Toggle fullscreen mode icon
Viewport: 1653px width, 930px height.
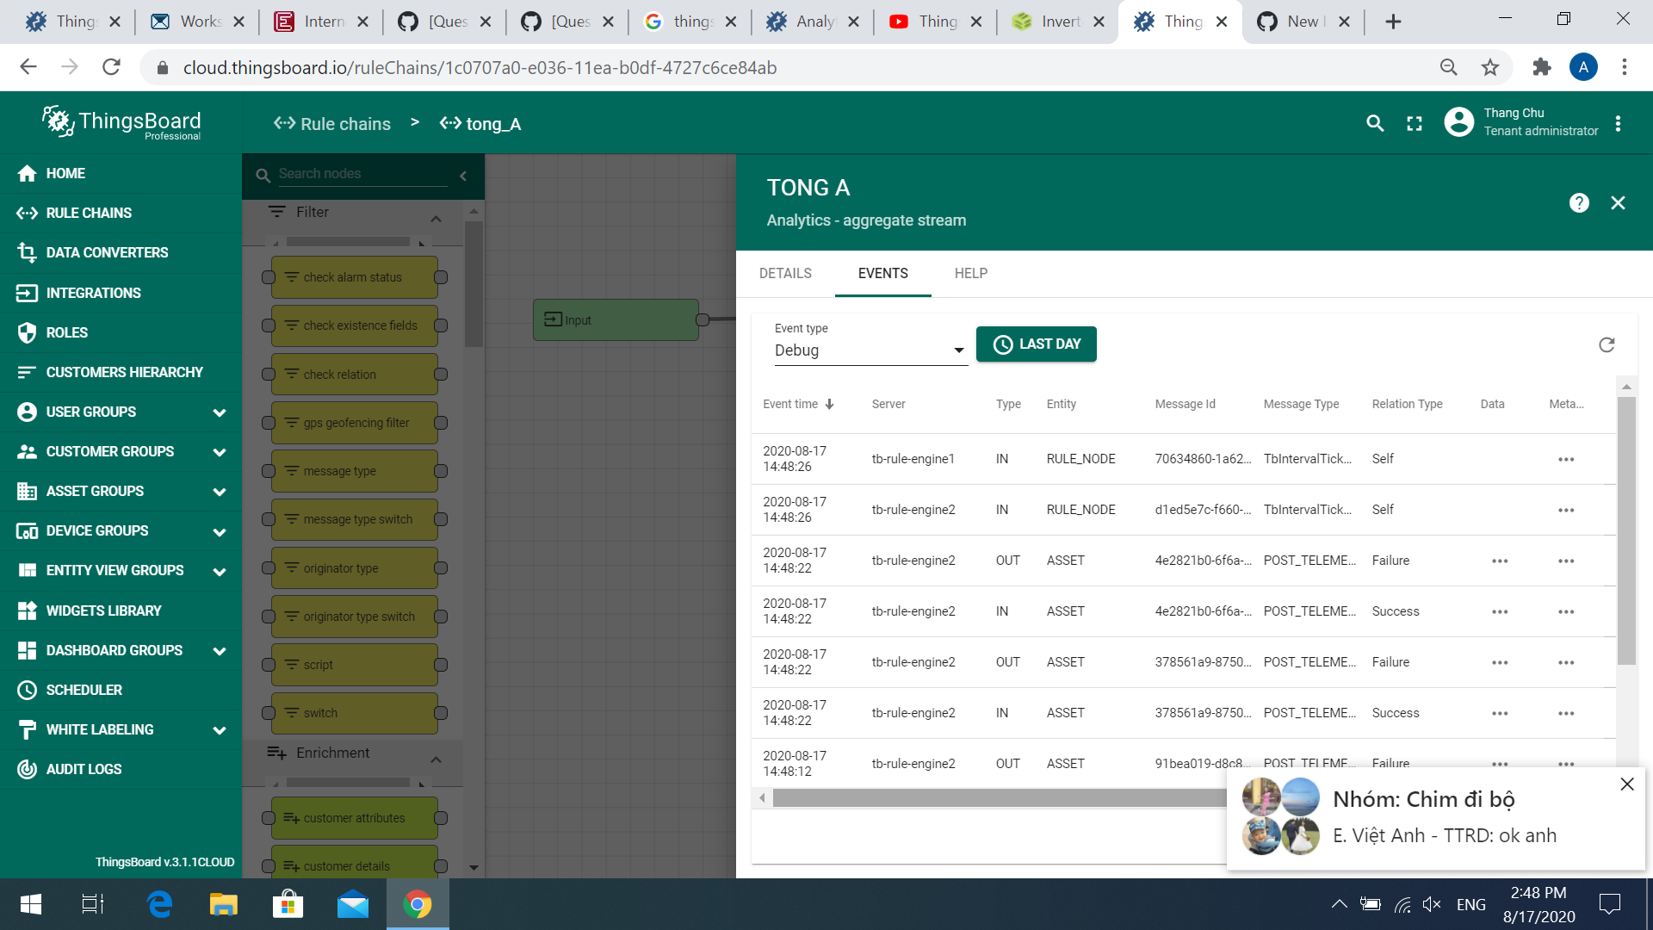pyautogui.click(x=1415, y=124)
